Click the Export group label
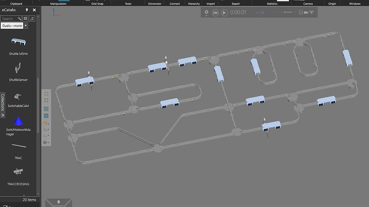The width and height of the screenshot is (369, 207). point(236,4)
